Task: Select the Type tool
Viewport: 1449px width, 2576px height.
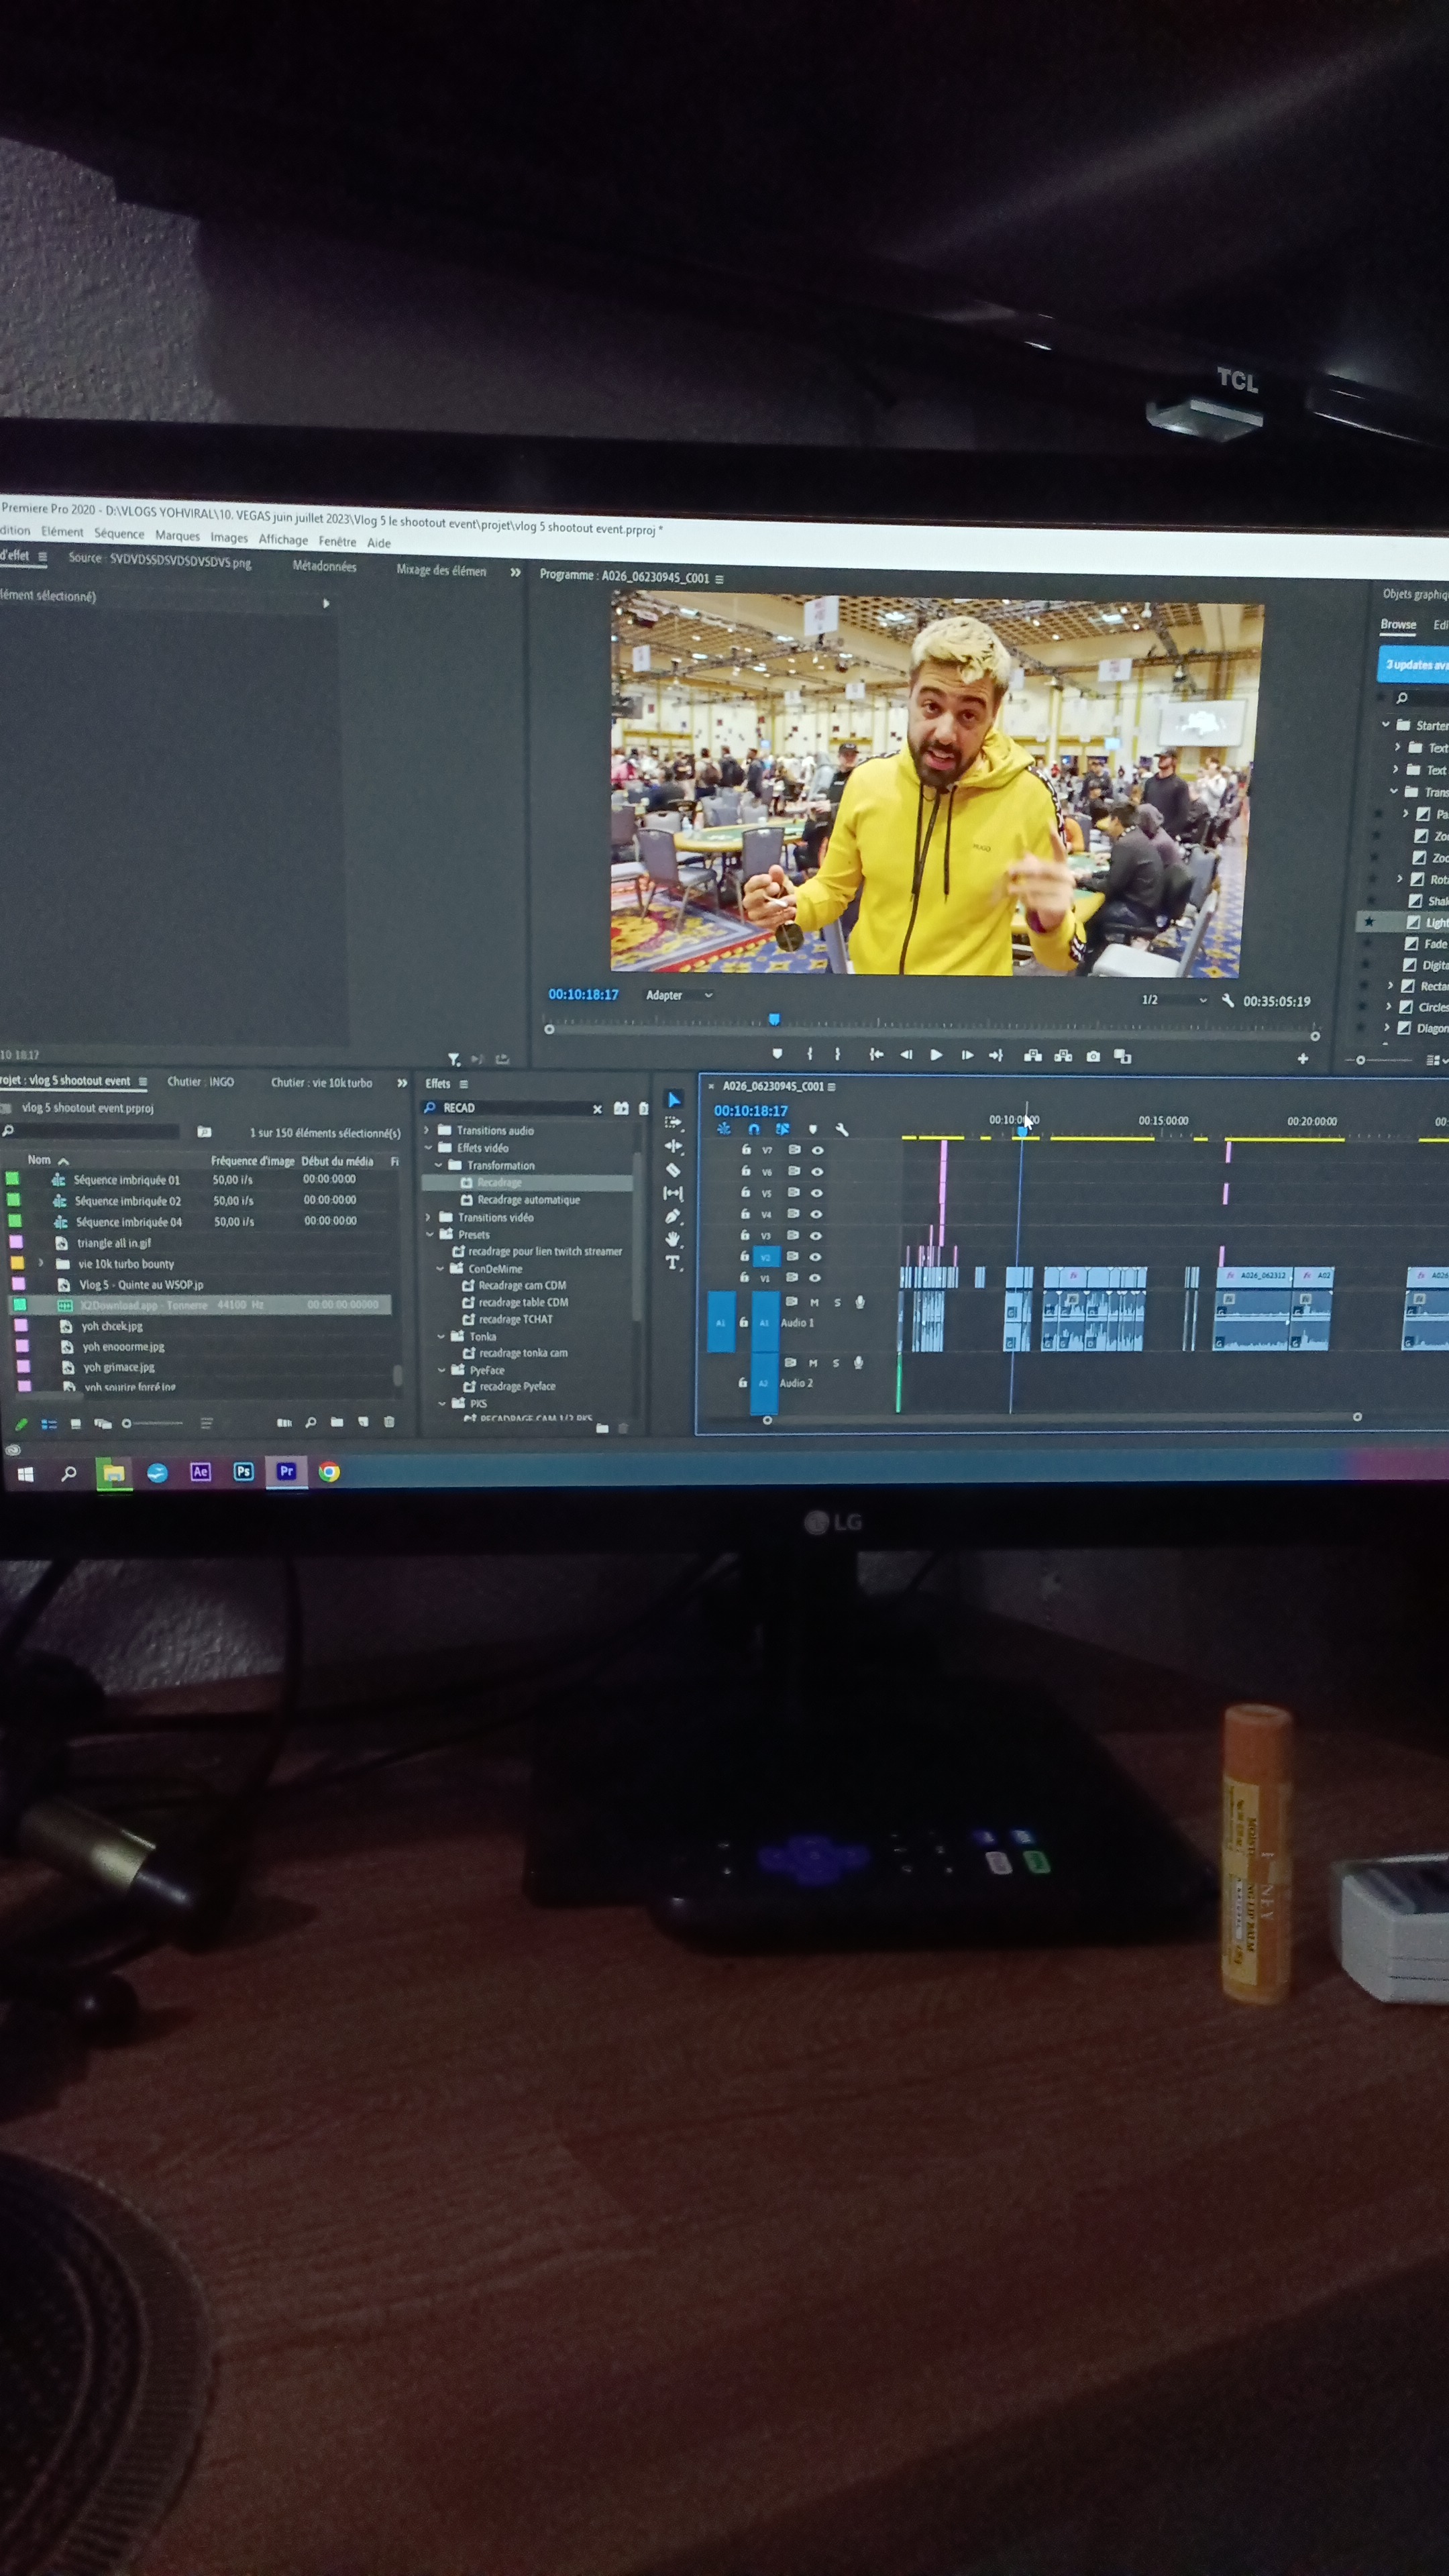Action: point(673,1263)
